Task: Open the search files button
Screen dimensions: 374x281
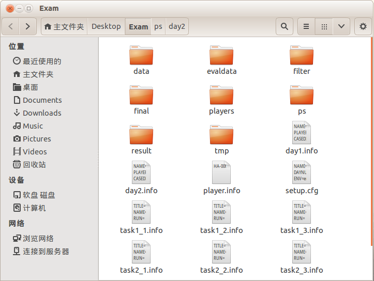Action: tap(284, 26)
